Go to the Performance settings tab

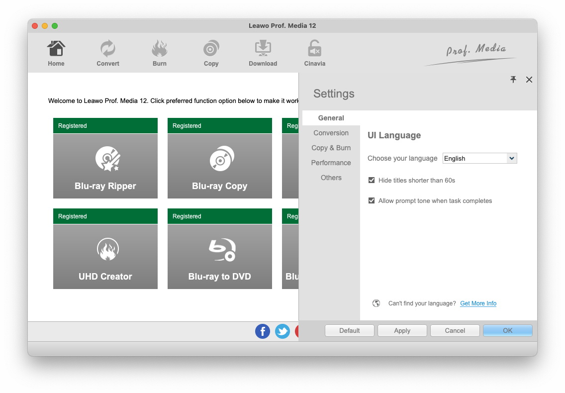331,163
